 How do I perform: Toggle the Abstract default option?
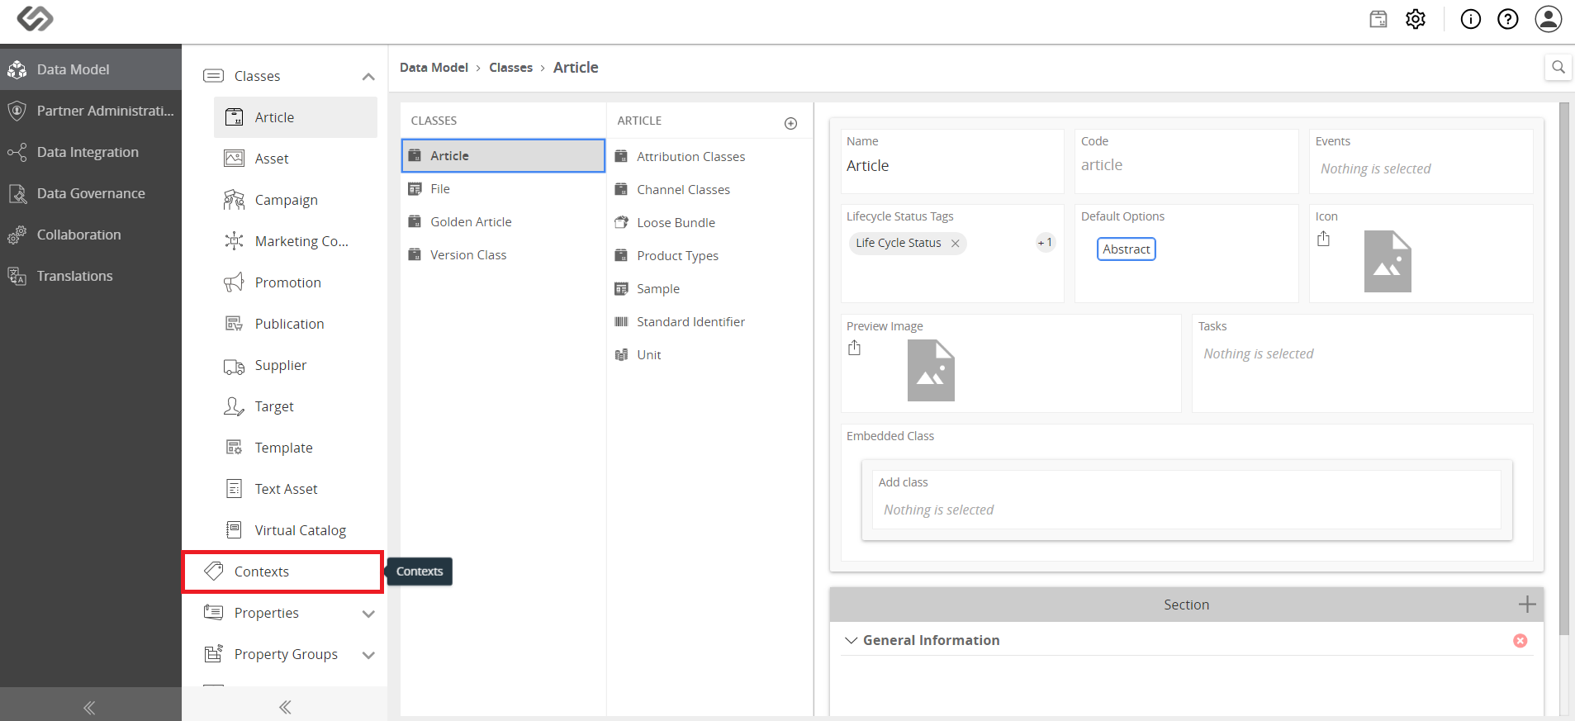(x=1127, y=249)
